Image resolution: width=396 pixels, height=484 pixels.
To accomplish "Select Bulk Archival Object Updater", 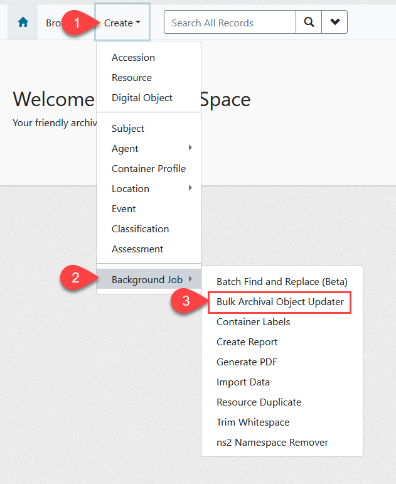I will pos(280,302).
